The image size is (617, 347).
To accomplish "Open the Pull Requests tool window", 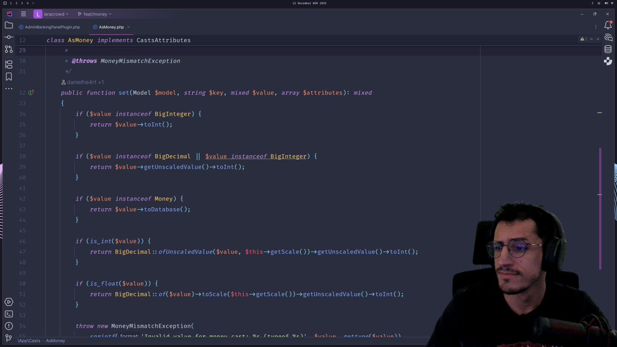I will [x=9, y=49].
